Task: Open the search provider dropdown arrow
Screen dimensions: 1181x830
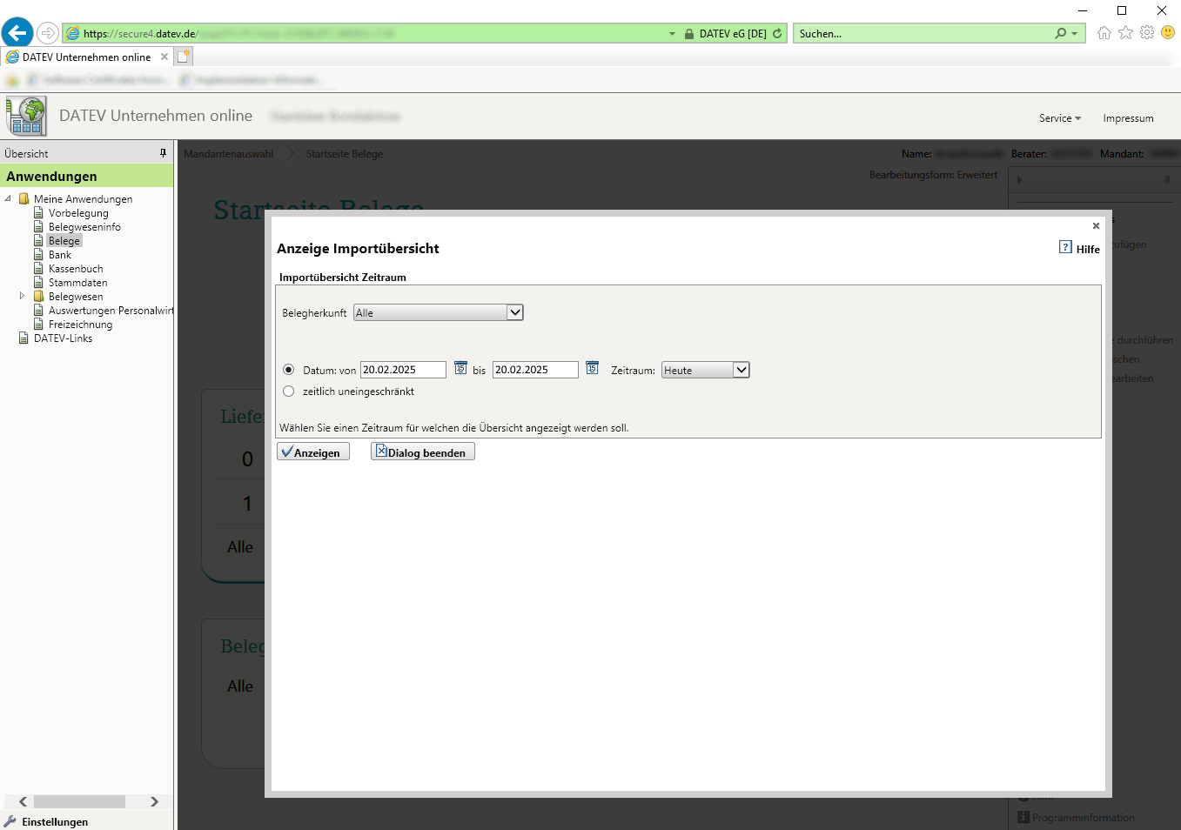Action: pyautogui.click(x=1075, y=34)
